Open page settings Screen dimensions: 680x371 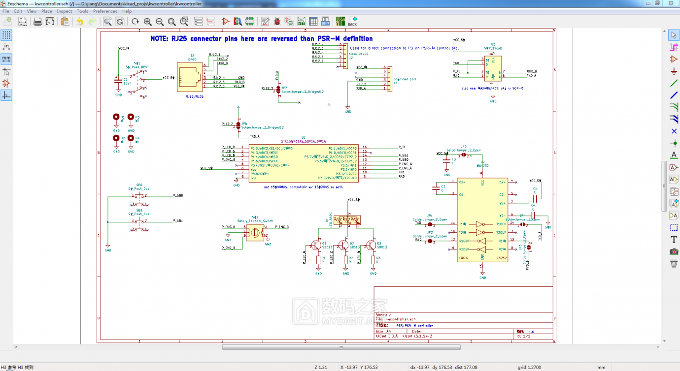(23, 21)
